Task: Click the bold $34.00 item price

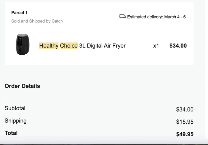Action: coord(178,46)
